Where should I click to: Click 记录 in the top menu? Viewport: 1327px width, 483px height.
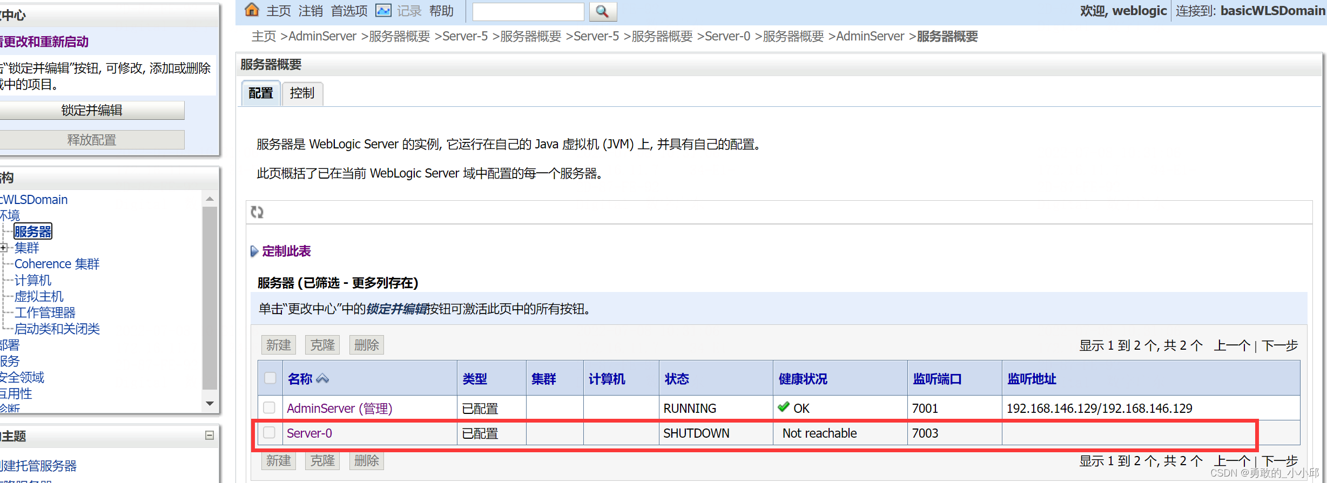pyautogui.click(x=409, y=11)
